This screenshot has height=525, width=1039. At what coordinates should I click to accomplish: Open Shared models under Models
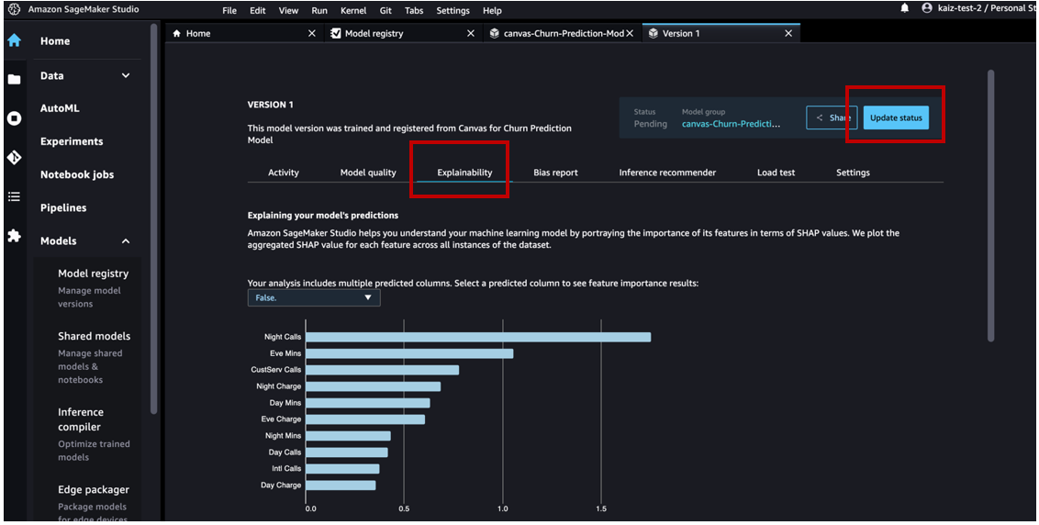click(x=95, y=336)
